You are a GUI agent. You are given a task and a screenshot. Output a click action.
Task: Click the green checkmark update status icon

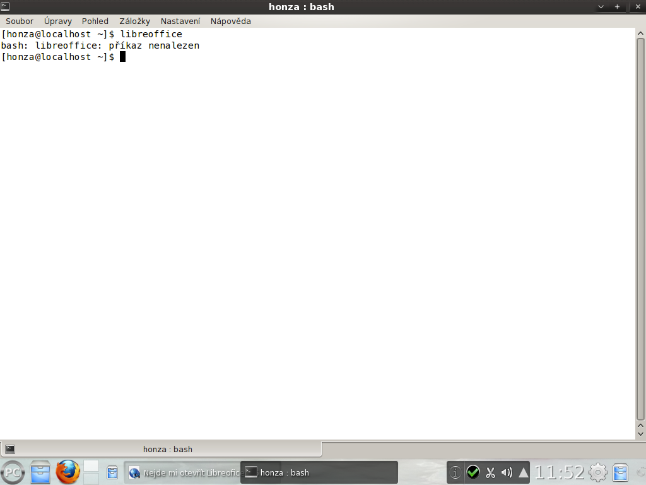coord(473,472)
